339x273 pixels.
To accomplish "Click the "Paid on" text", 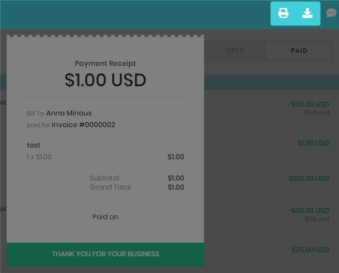I will point(105,217).
